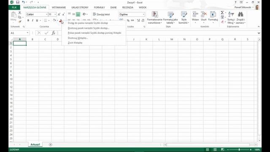Switch to the FORMUŁY tab
This screenshot has width=270, height=152.
coord(100,8)
